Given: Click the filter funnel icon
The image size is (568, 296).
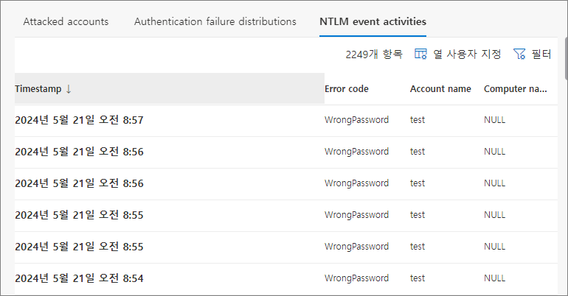Looking at the screenshot, I should click(519, 54).
